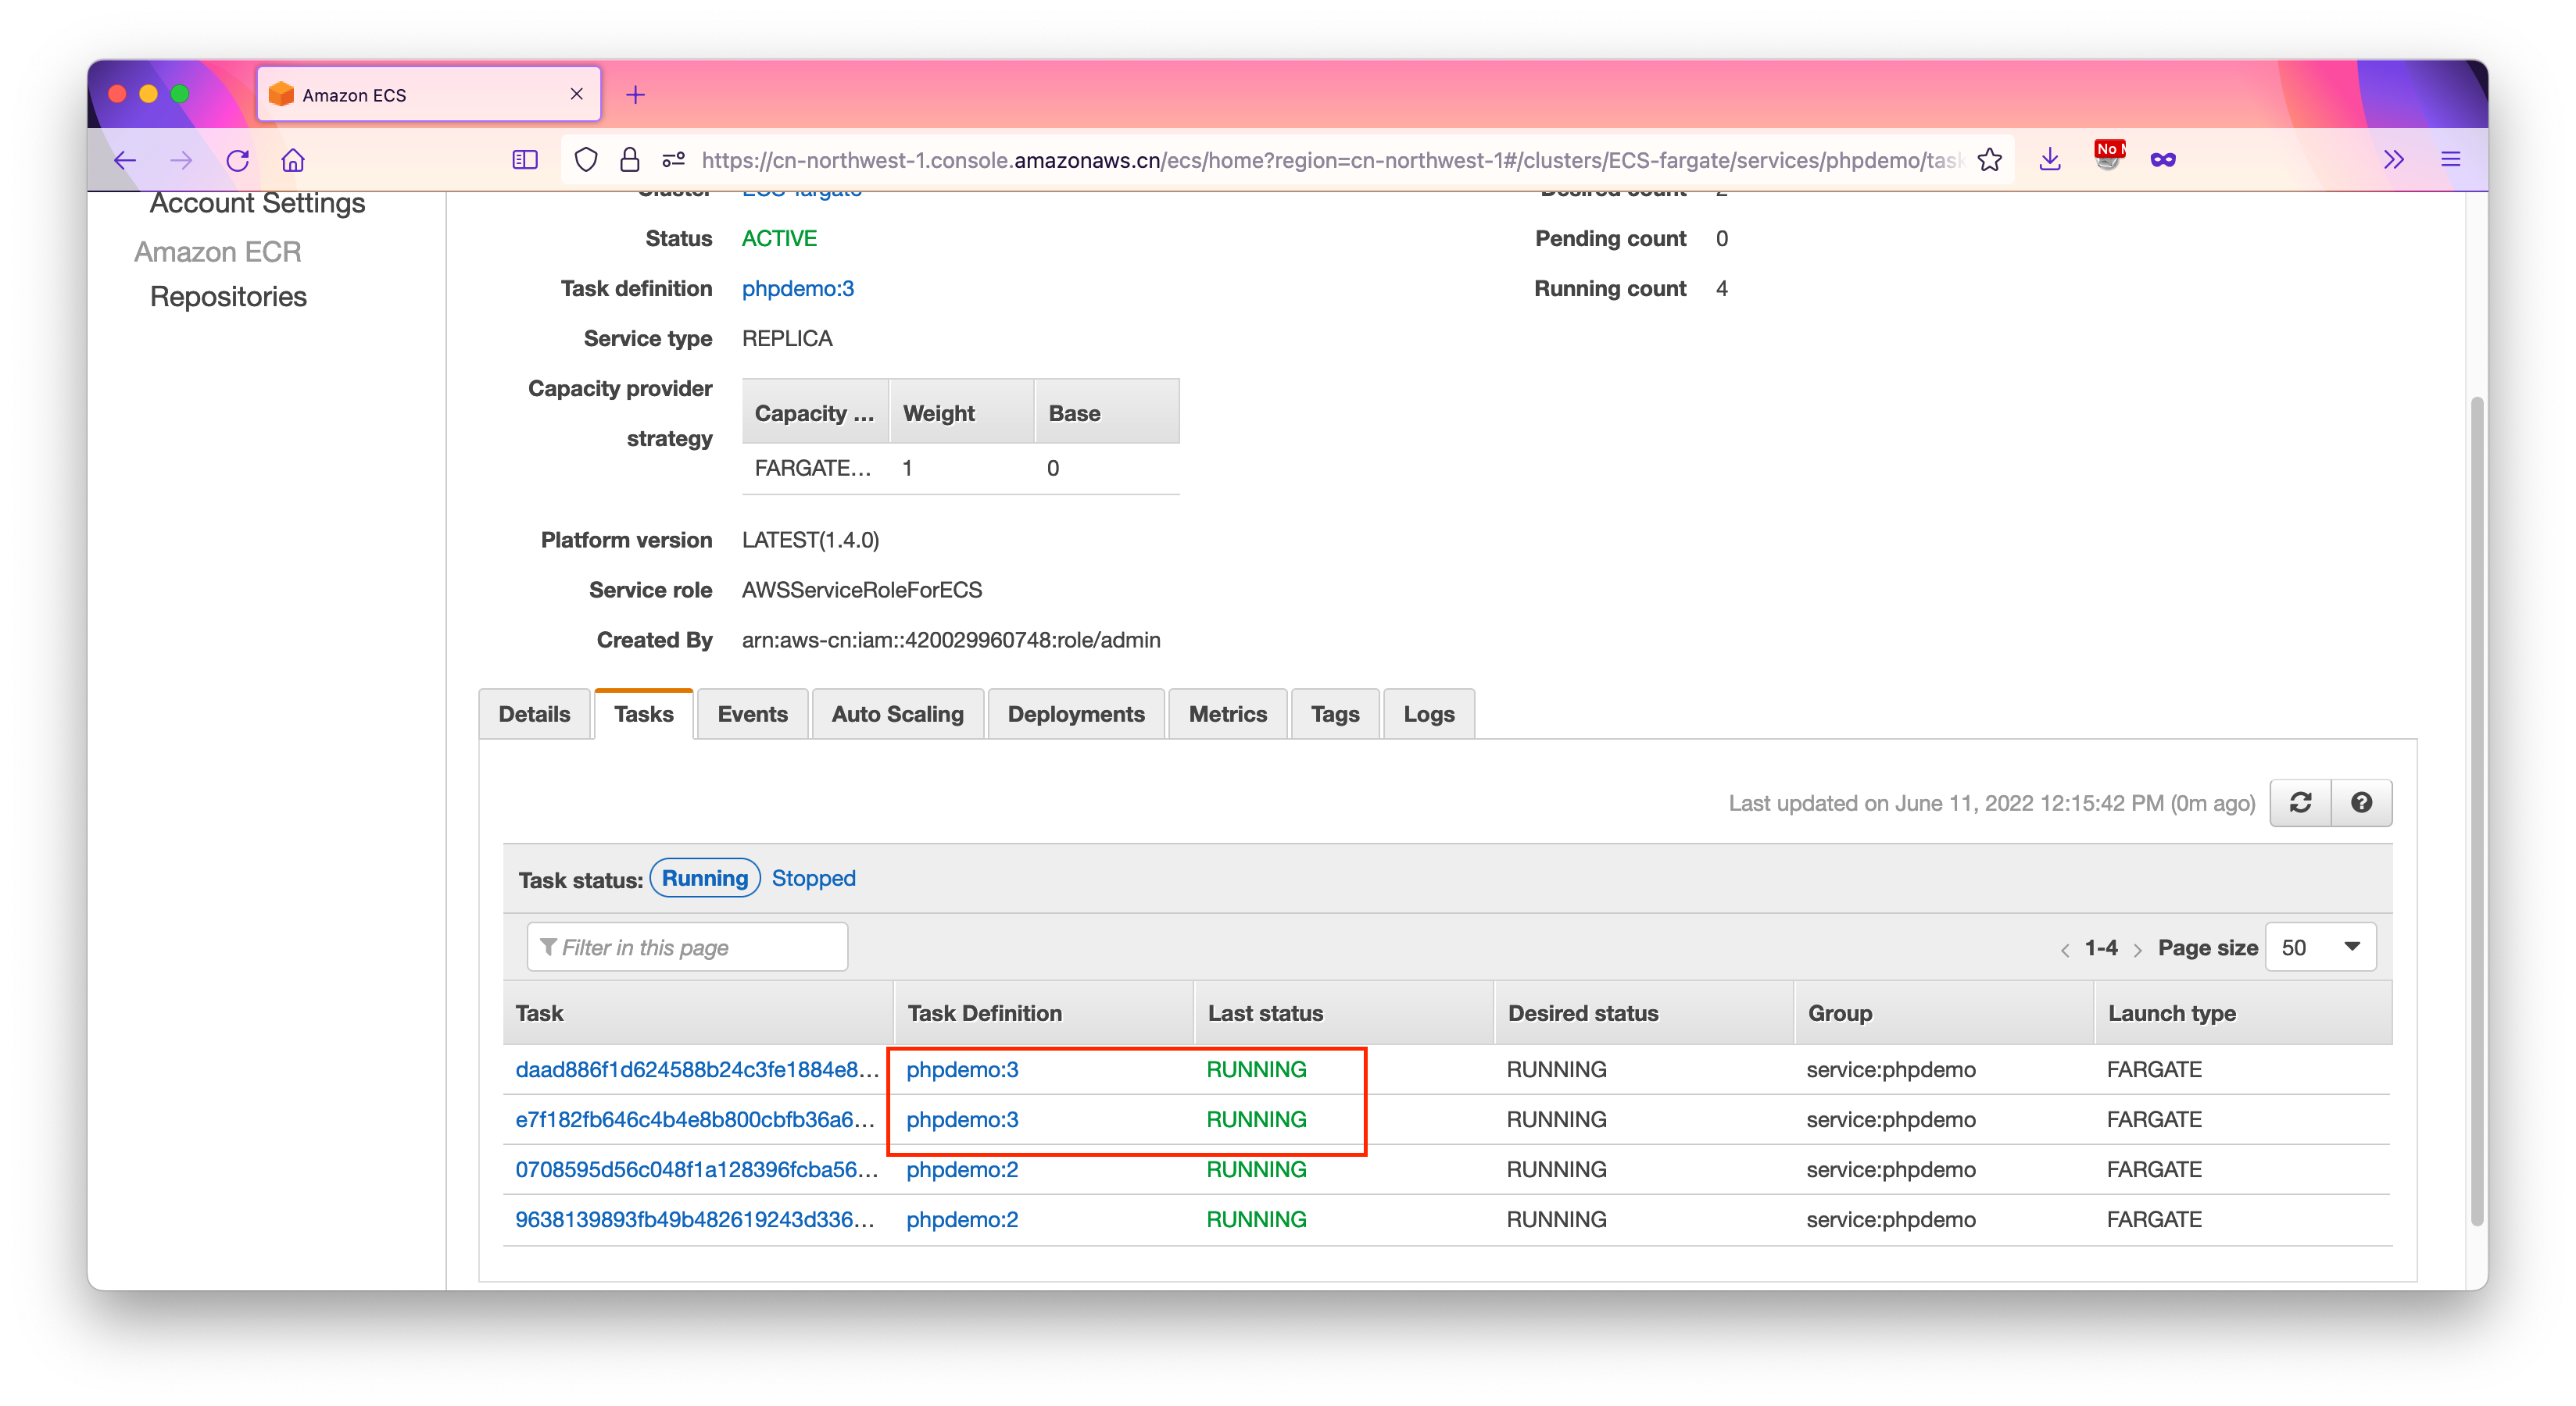Open Account Settings in the sidebar
This screenshot has width=2576, height=1406.
258,203
